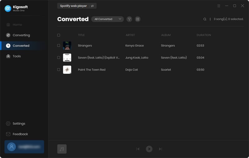Select the title Paint The Town Red
Screen dimensions: 249x158
click(92, 70)
